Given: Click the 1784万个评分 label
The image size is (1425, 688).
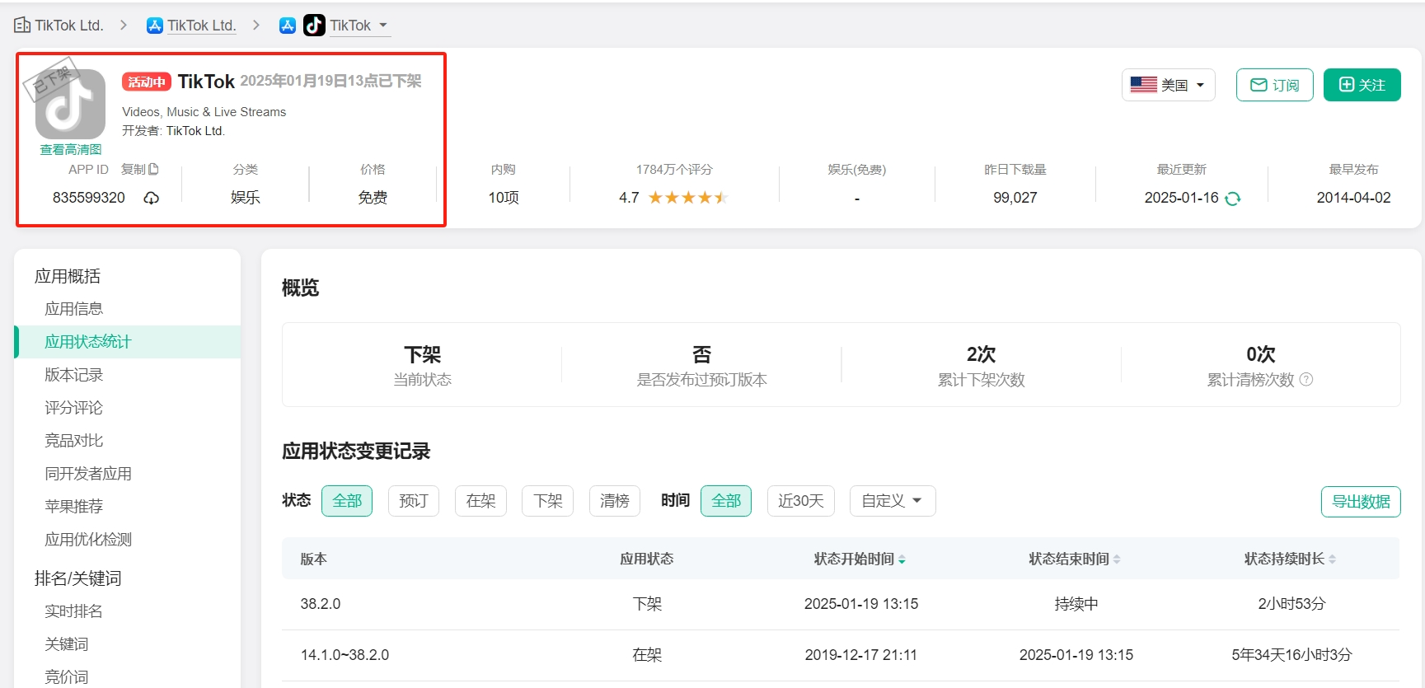Looking at the screenshot, I should [x=674, y=169].
